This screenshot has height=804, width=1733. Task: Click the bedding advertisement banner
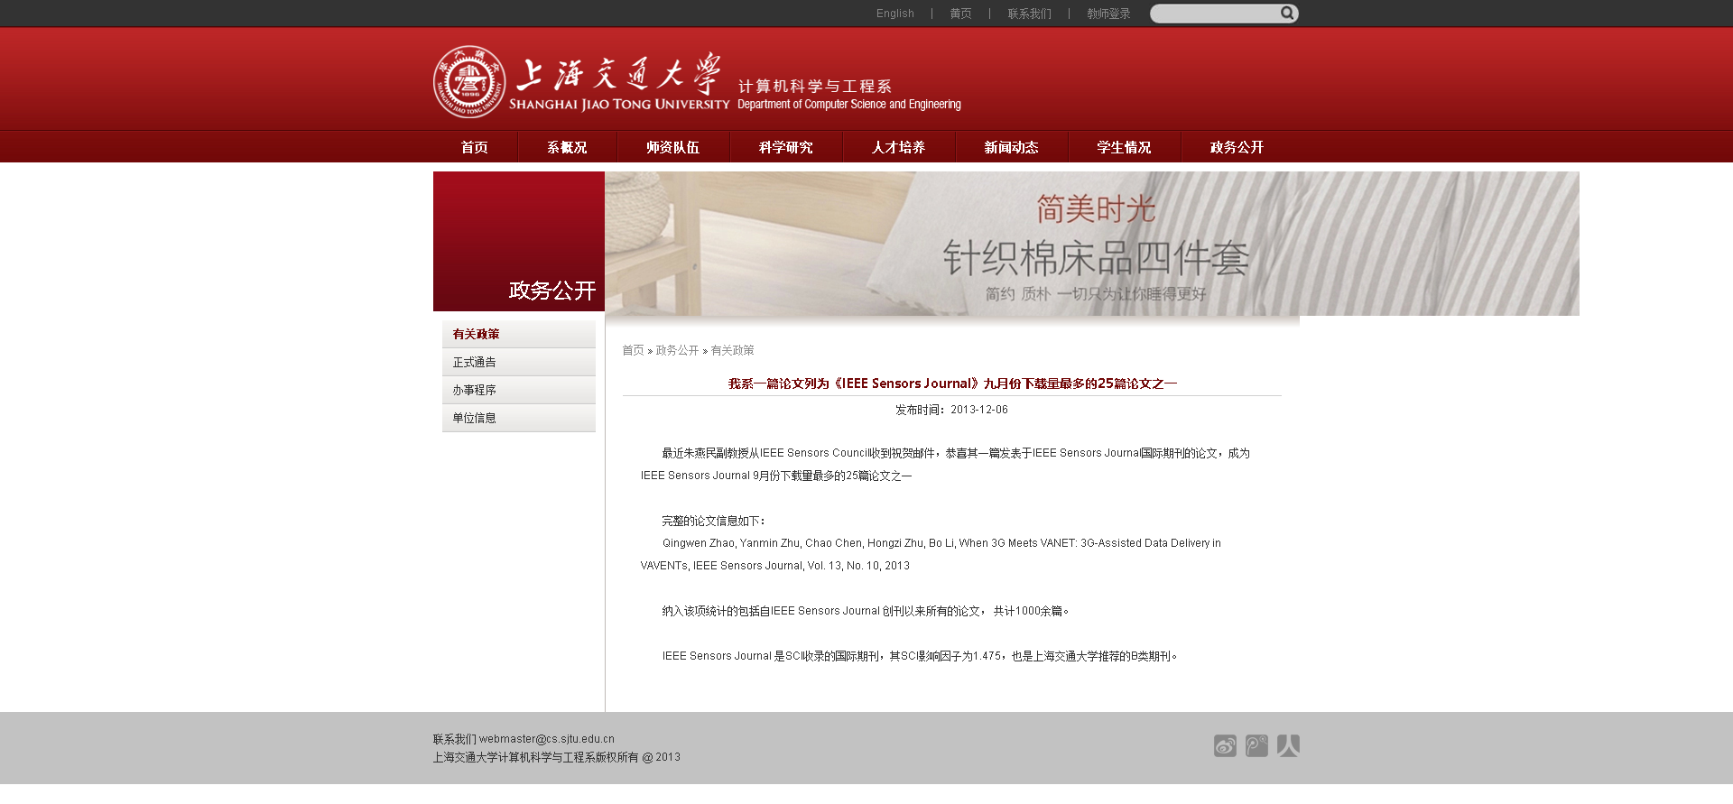click(x=1091, y=244)
